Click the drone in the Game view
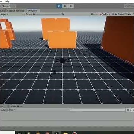 [x=63, y=60]
